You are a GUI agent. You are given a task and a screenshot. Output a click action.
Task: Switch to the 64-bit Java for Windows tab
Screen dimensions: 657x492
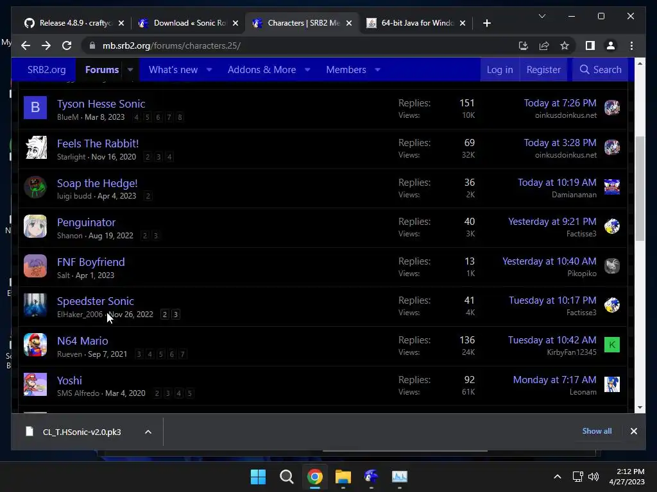click(415, 23)
